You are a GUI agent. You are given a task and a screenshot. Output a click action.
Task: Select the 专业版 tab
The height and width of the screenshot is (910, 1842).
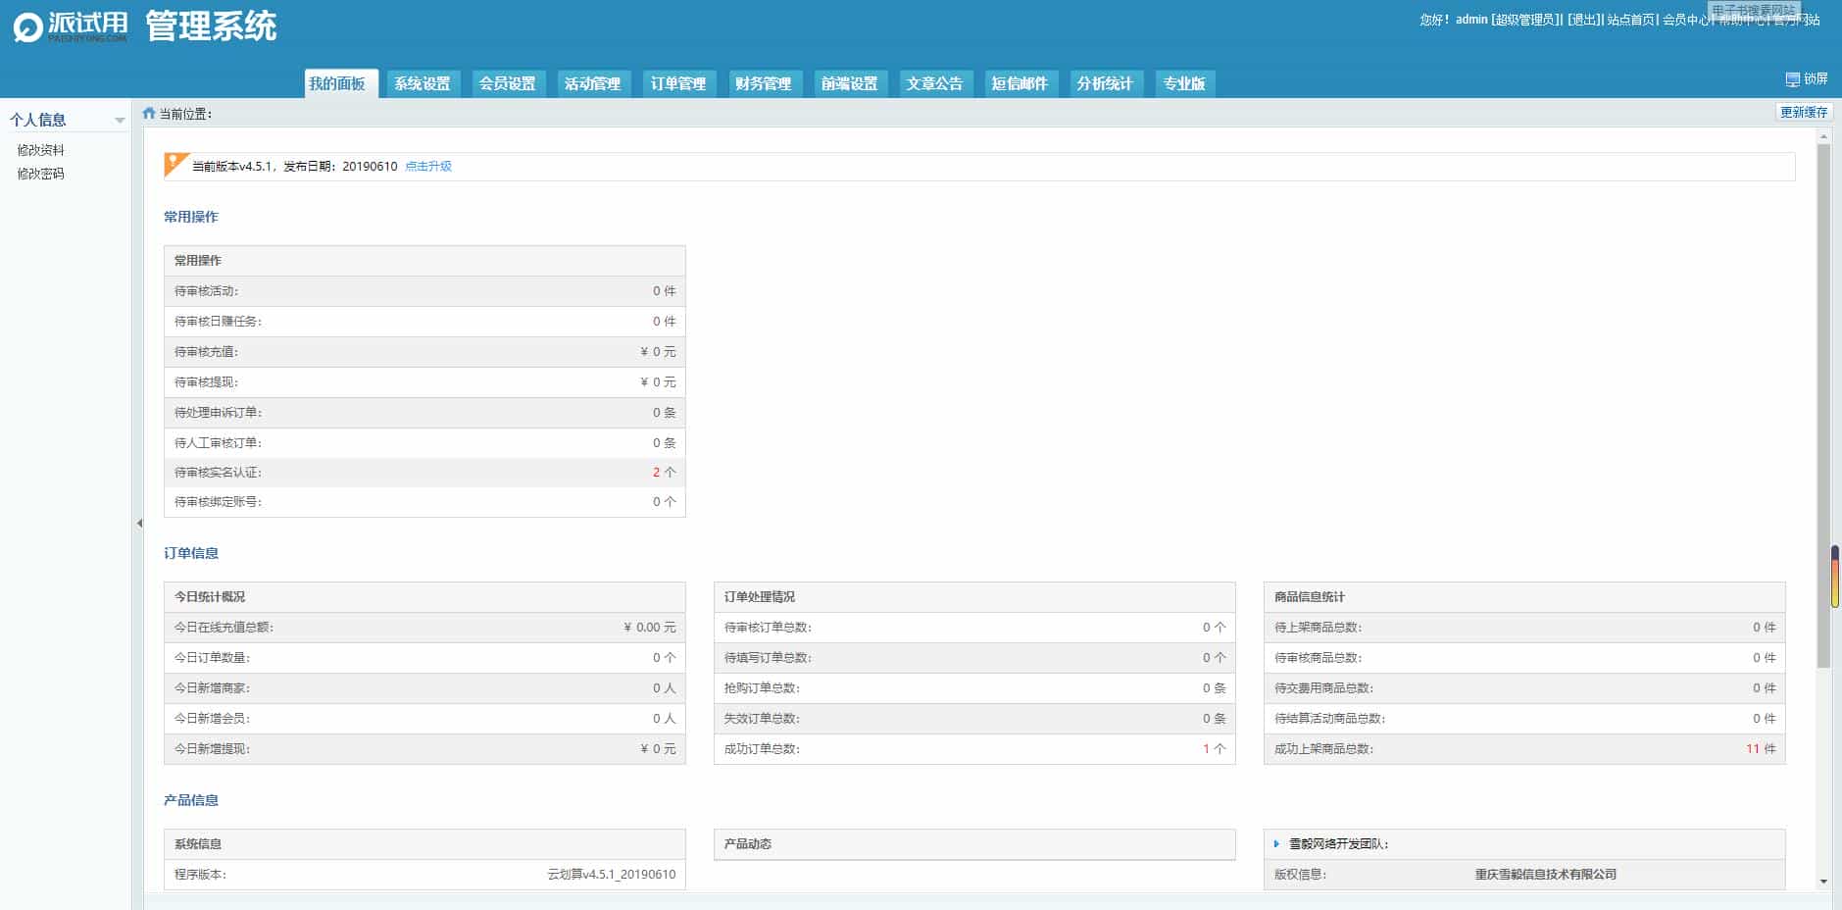tap(1184, 84)
